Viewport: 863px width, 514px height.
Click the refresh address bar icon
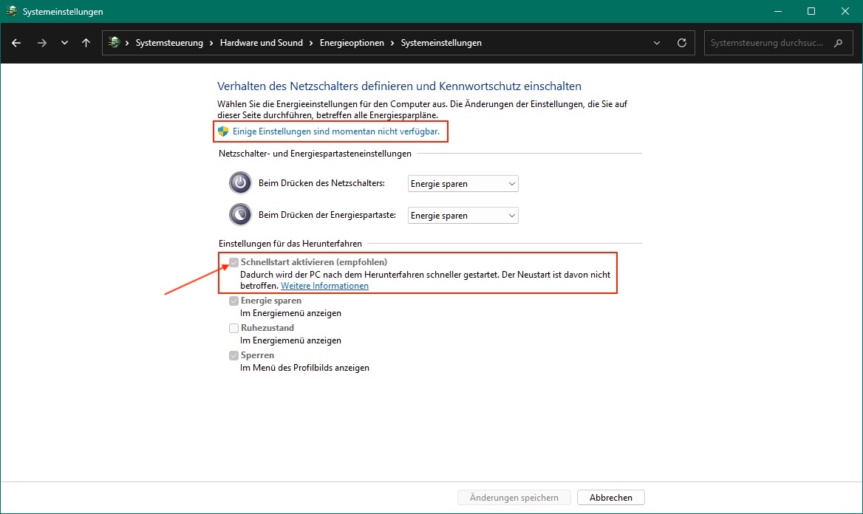click(x=681, y=43)
